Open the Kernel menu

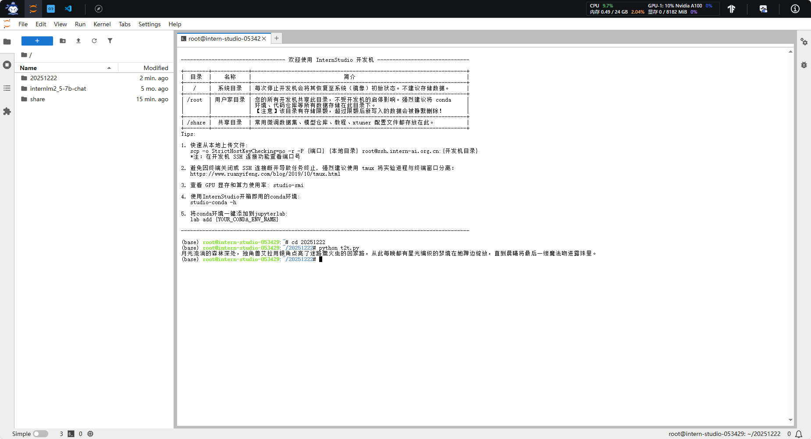102,24
